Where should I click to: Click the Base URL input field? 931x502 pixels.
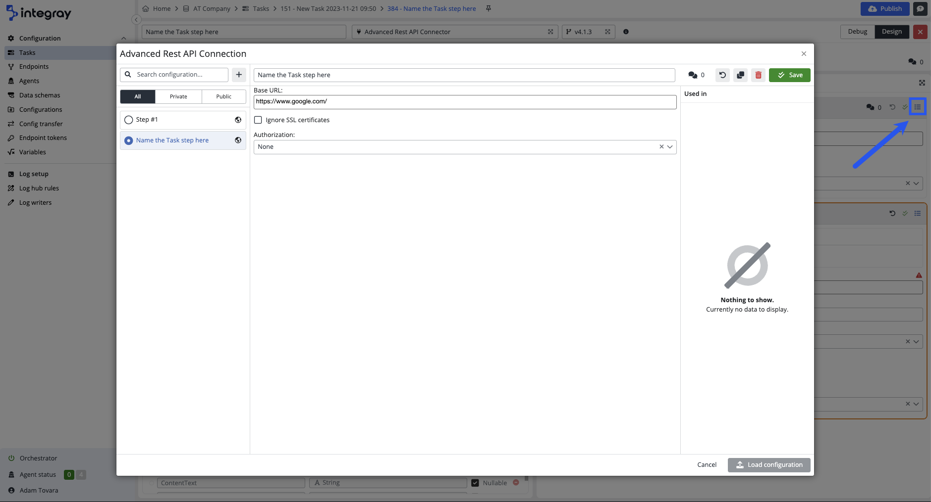464,102
